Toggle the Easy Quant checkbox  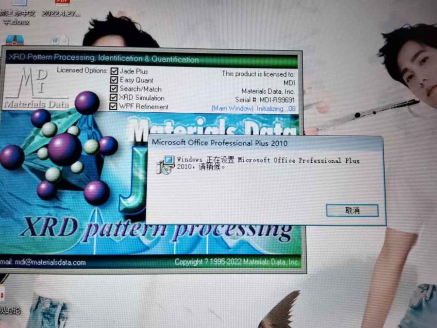coord(114,80)
